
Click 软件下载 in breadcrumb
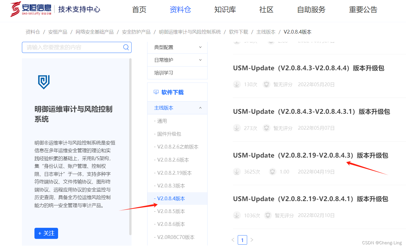pos(239,32)
